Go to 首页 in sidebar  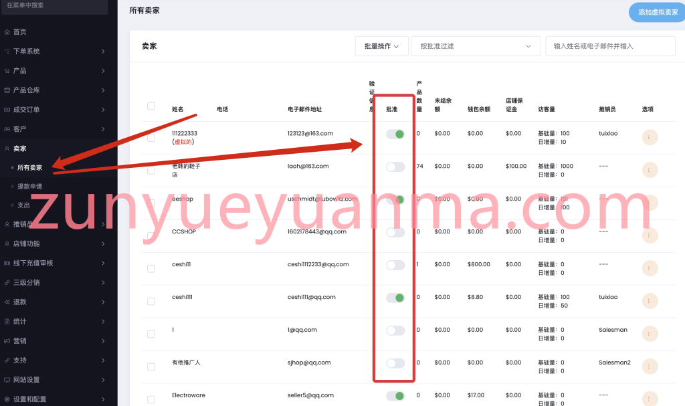click(19, 32)
